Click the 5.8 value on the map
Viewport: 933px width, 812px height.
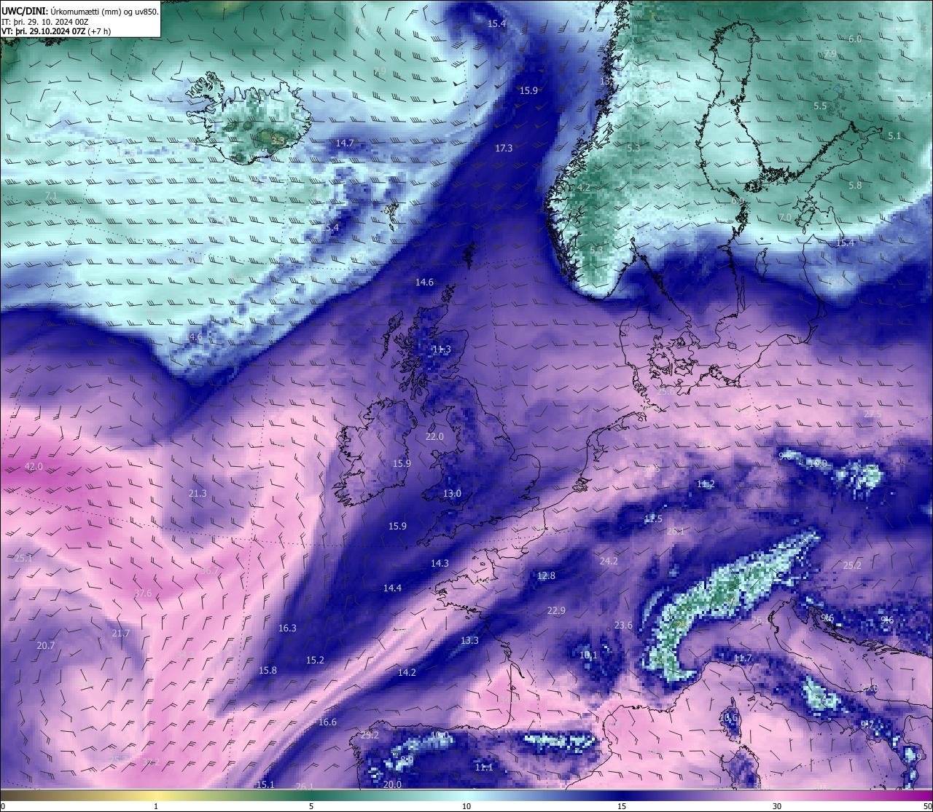pyautogui.click(x=855, y=185)
